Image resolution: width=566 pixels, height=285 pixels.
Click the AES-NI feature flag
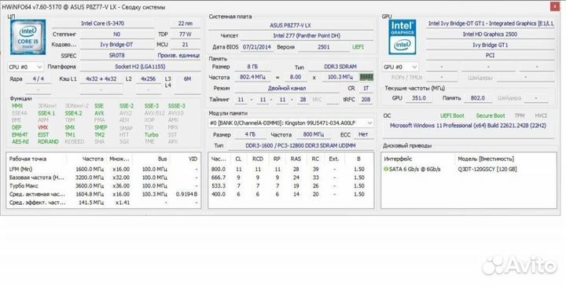pos(20,142)
